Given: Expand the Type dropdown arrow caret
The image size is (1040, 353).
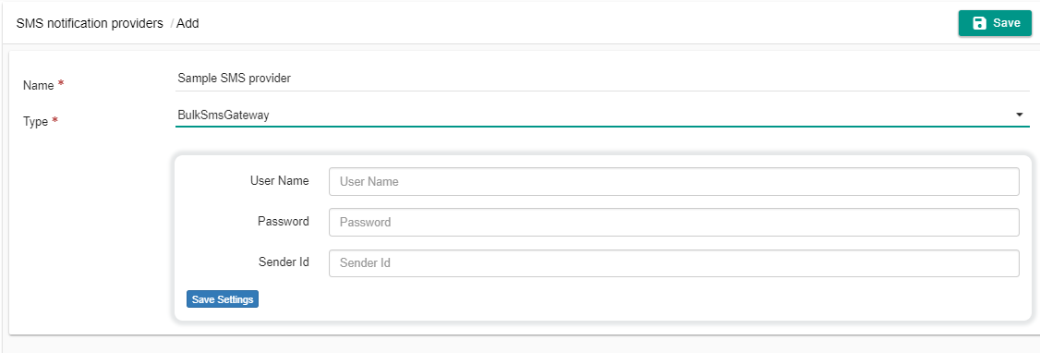Looking at the screenshot, I should point(1020,115).
